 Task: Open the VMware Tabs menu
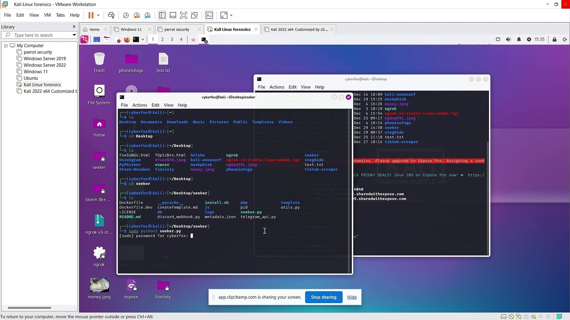tap(60, 15)
